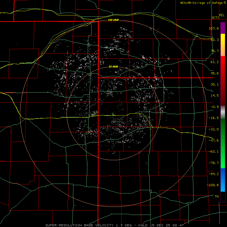Click the -16.5 legend value
The image size is (227, 227).
pos(214,118)
